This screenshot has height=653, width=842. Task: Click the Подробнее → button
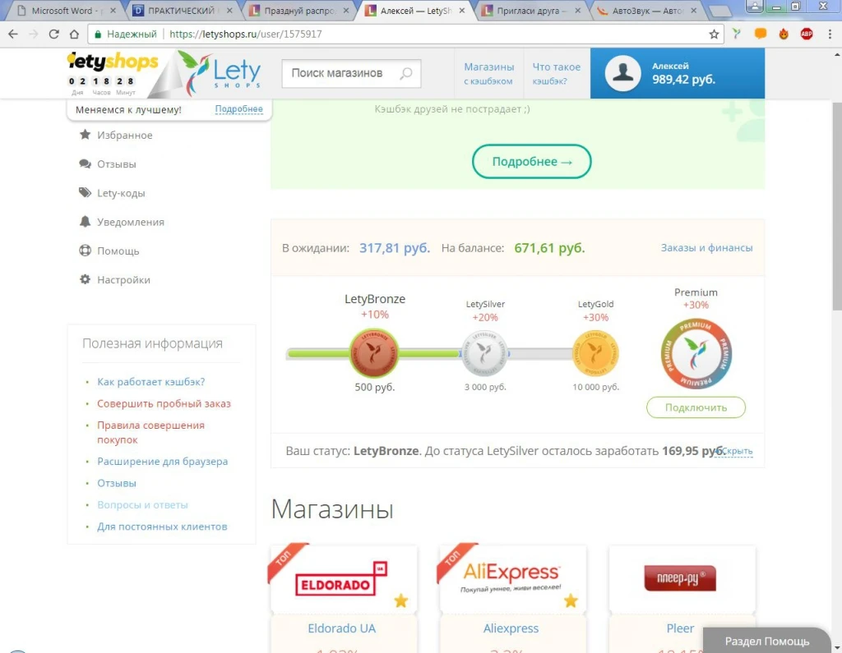pyautogui.click(x=531, y=162)
